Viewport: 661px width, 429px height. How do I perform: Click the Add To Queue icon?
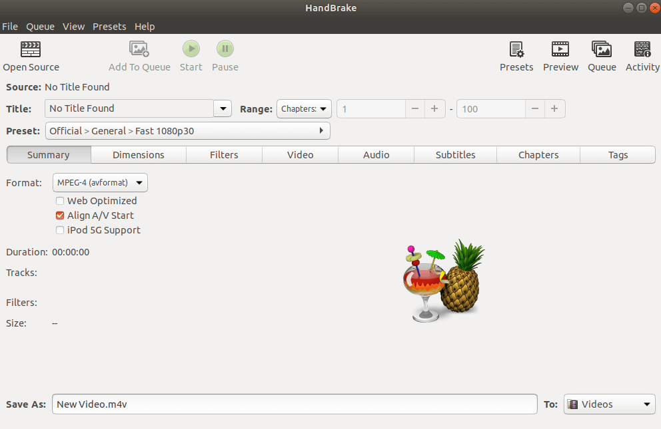coord(139,49)
